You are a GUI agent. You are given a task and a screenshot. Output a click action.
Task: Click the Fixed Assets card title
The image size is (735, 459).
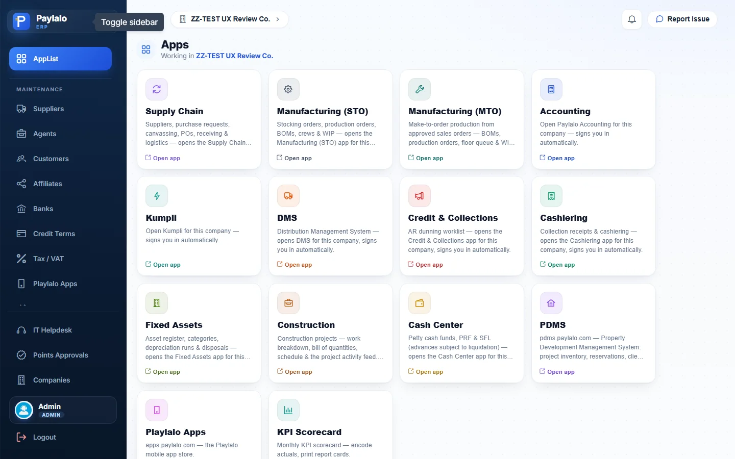pos(174,325)
